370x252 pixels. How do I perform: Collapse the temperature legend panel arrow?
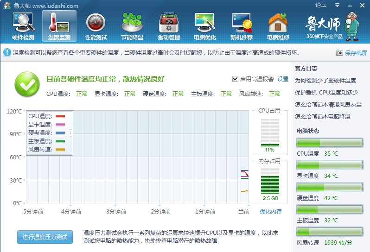click(x=70, y=133)
